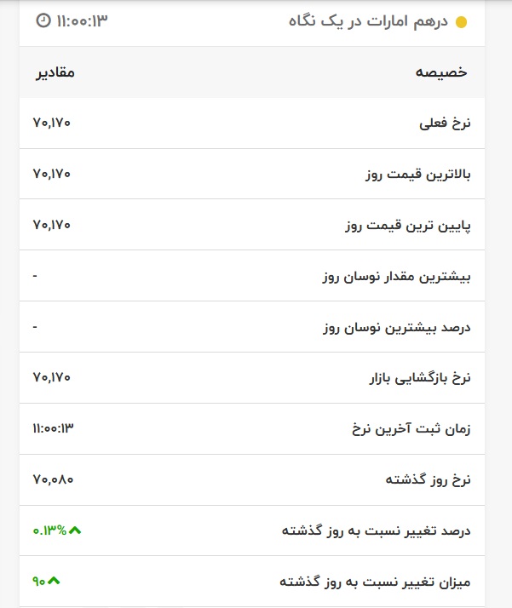Viewport: 512px width, 608px height.
Task: Select the "بیشترین مقدار نوسان روز" row label
Action: (397, 277)
